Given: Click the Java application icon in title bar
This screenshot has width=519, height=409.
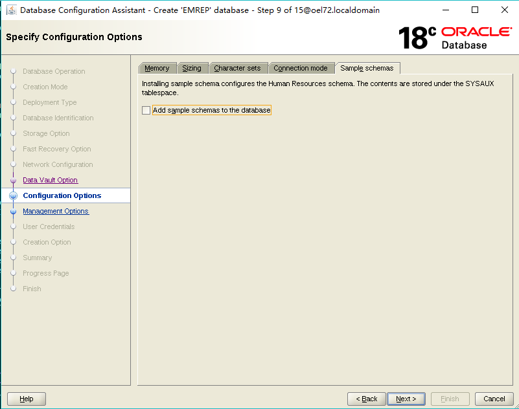Looking at the screenshot, I should pos(11,10).
